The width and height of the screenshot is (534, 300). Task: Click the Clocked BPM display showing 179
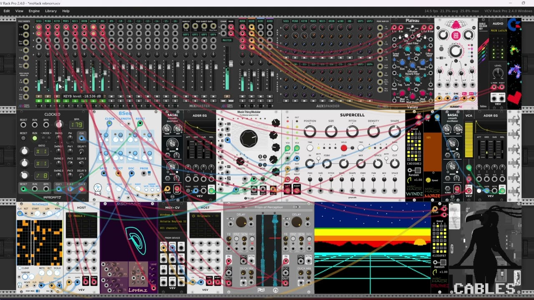click(x=76, y=125)
